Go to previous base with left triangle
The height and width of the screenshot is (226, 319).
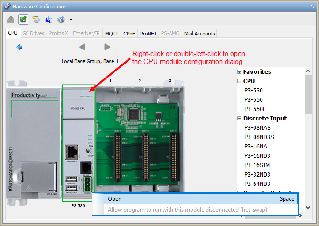tap(82, 47)
